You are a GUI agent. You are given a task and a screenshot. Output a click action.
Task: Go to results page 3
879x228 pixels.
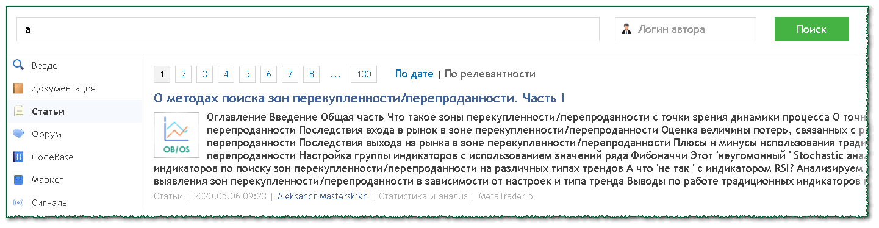click(x=204, y=74)
